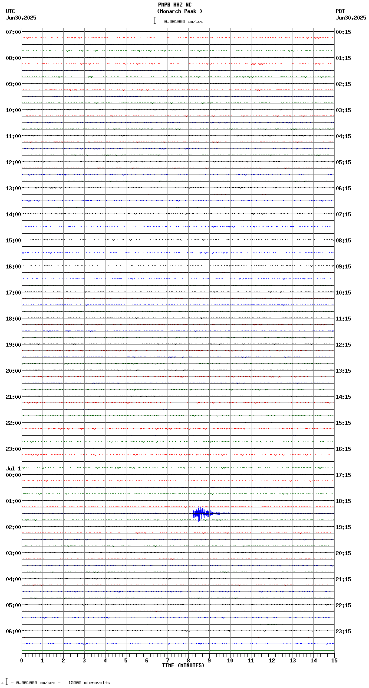
Task: Click the 12:00 UTC row label
Action: [x=13, y=162]
